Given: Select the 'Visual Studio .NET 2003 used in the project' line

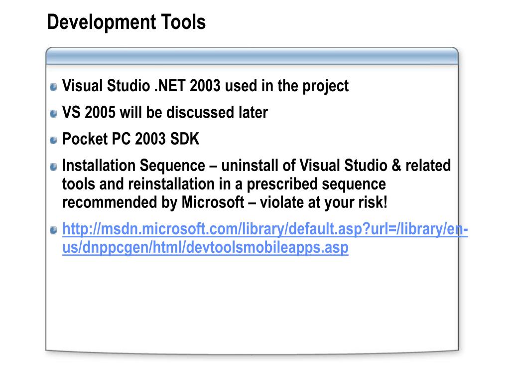Looking at the screenshot, I should pyautogui.click(x=205, y=86).
